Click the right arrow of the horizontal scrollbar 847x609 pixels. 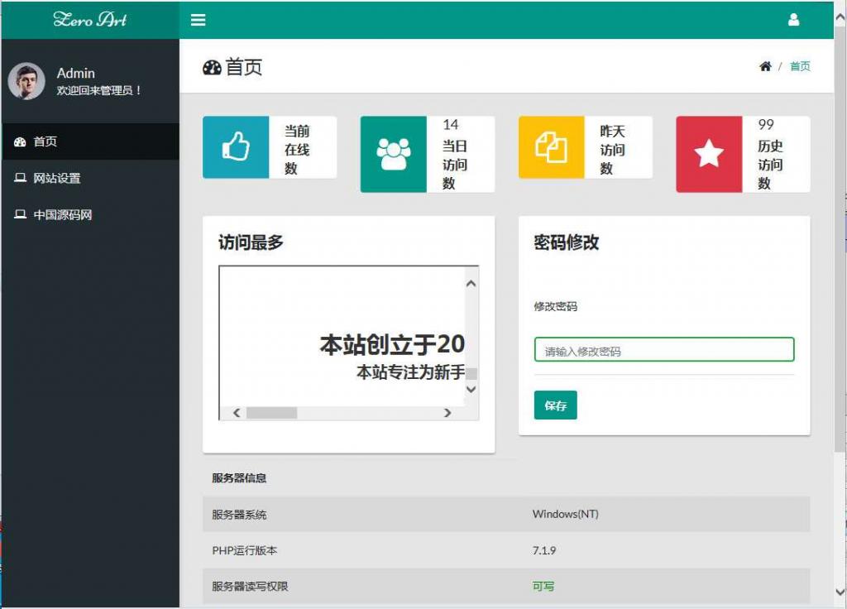447,412
